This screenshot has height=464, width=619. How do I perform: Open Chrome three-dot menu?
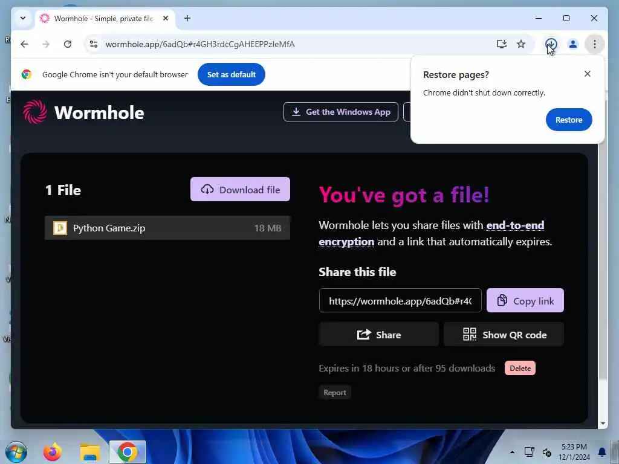(595, 44)
